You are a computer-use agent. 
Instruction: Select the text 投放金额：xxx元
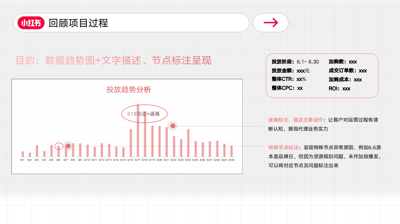point(290,71)
